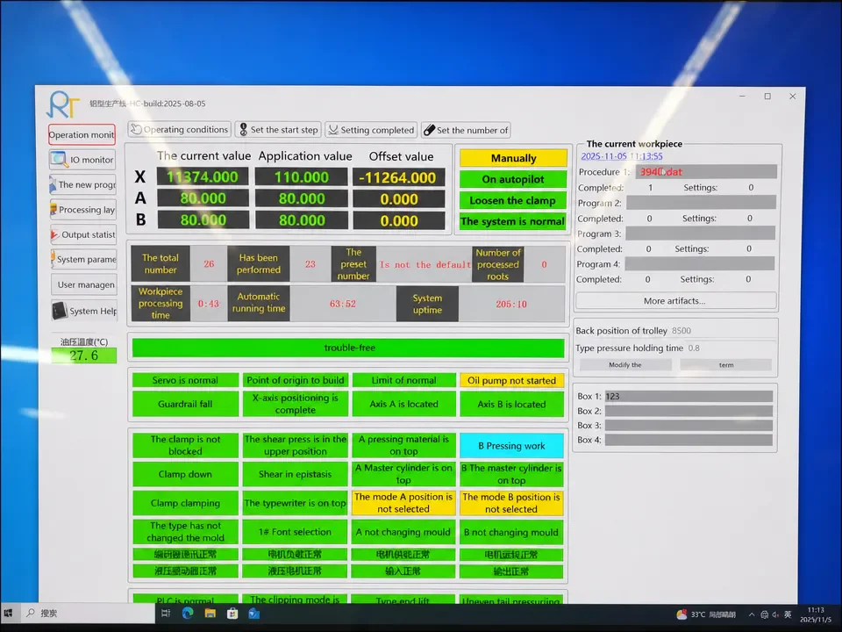Click the weather 33°C taskbar widget
Viewport: 842px width, 632px height.
pos(705,614)
